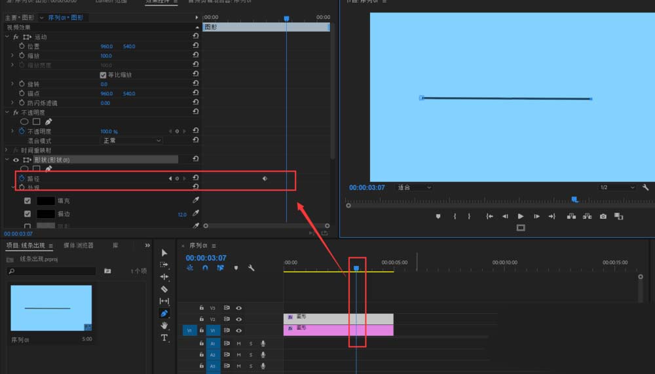Expand the 时间重映射 time remapping section
The width and height of the screenshot is (655, 374).
pyautogui.click(x=7, y=150)
